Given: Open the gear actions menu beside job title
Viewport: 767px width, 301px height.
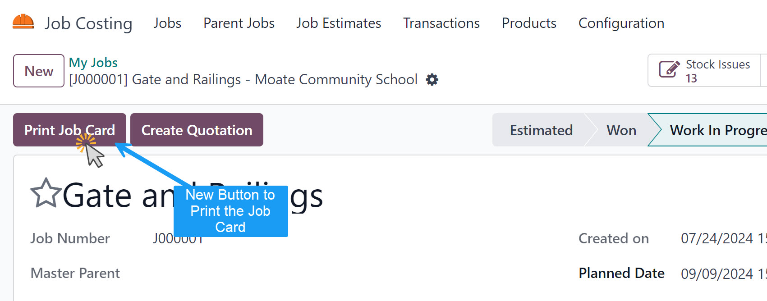Looking at the screenshot, I should (x=432, y=80).
